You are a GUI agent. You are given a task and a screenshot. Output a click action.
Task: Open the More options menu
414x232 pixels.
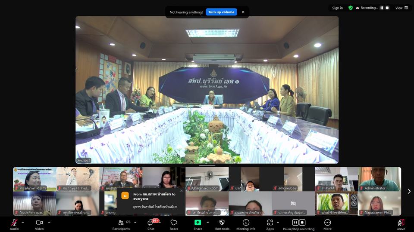[x=327, y=225]
